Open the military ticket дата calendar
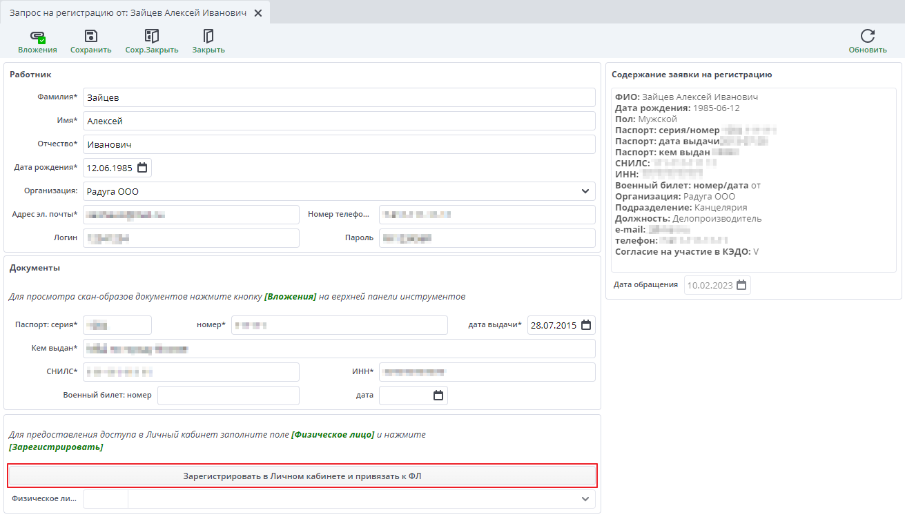 (438, 396)
